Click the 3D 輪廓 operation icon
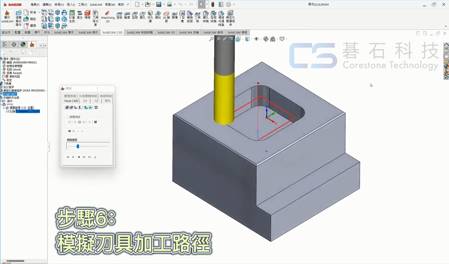The height and width of the screenshot is (264, 449). pyautogui.click(x=166, y=16)
